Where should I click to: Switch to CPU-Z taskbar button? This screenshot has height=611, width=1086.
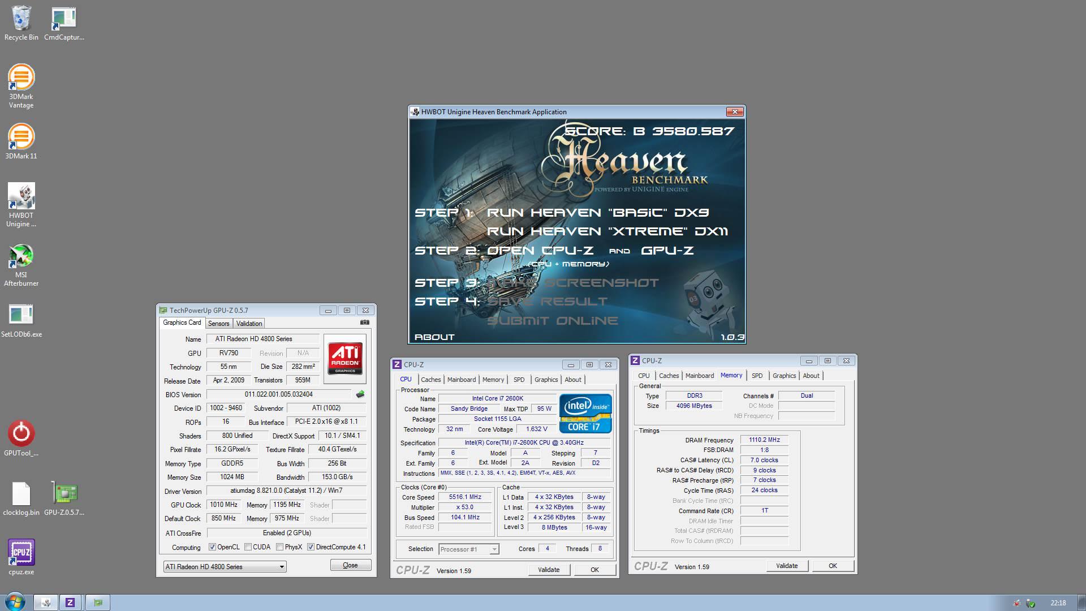click(x=70, y=603)
